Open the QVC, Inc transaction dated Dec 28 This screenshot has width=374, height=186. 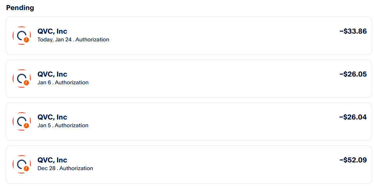coord(52,160)
